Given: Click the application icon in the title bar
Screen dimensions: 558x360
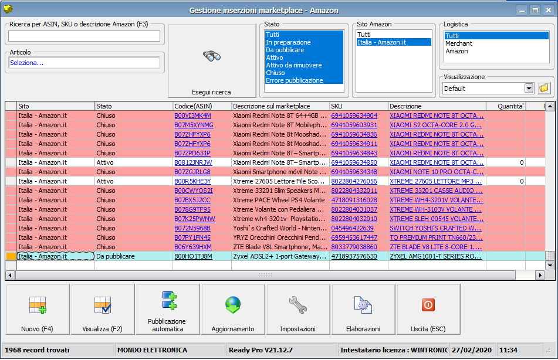Looking at the screenshot, I should point(8,9).
